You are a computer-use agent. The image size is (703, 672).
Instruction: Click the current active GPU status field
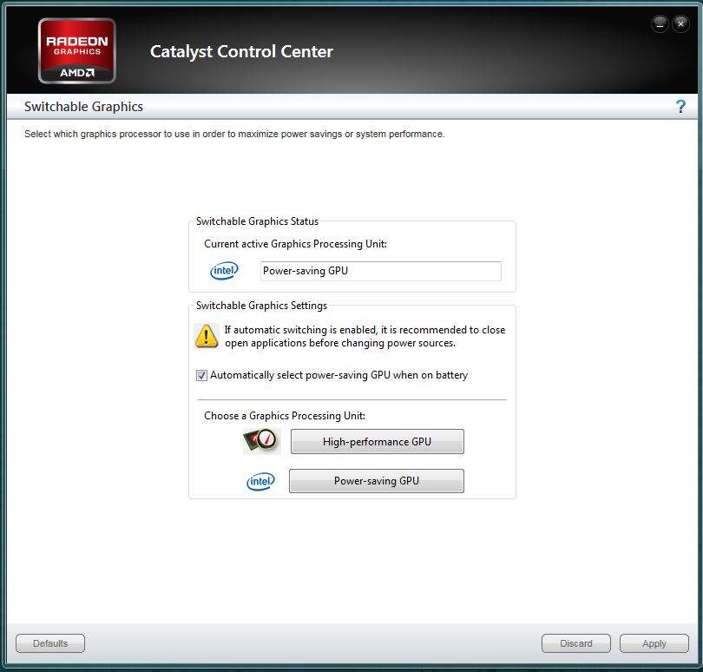click(381, 271)
